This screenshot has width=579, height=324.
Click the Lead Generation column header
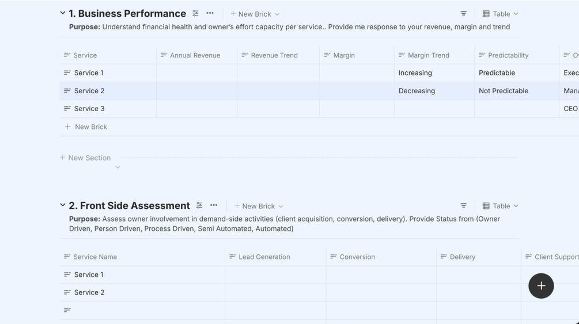click(x=264, y=257)
